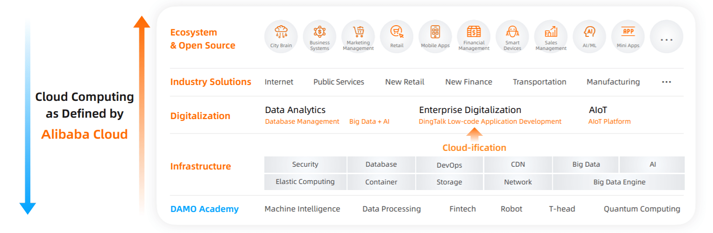Expand more ecosystem items with ellipsis circle
The width and height of the screenshot is (713, 233).
pyautogui.click(x=666, y=37)
